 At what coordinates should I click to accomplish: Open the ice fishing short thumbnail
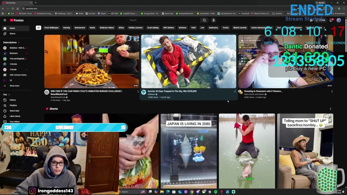[x=247, y=151]
